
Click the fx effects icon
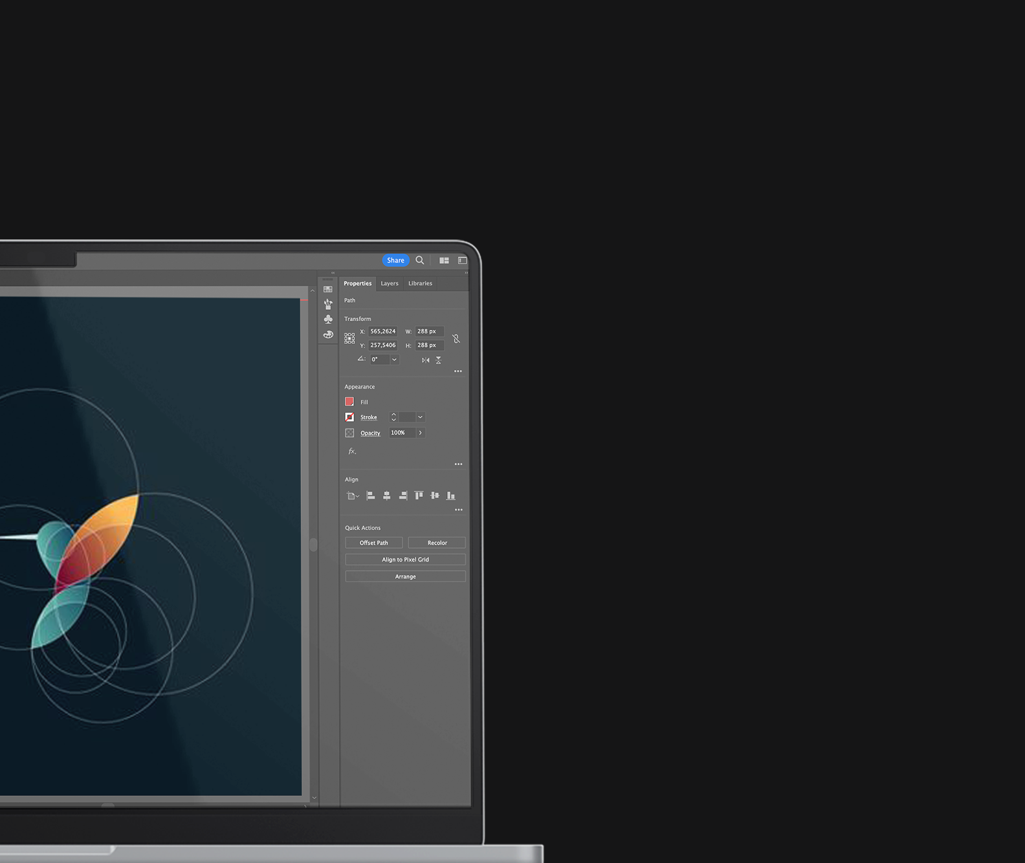(x=352, y=451)
